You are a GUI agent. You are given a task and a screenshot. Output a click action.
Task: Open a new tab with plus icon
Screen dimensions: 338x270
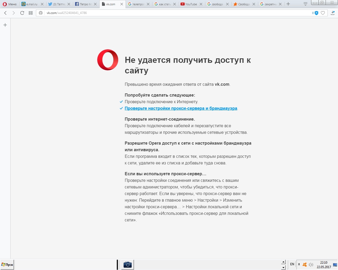point(288,4)
